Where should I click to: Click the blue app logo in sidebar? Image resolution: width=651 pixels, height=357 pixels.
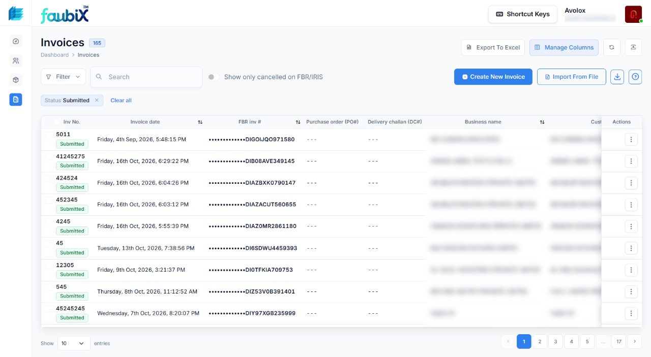point(16,14)
